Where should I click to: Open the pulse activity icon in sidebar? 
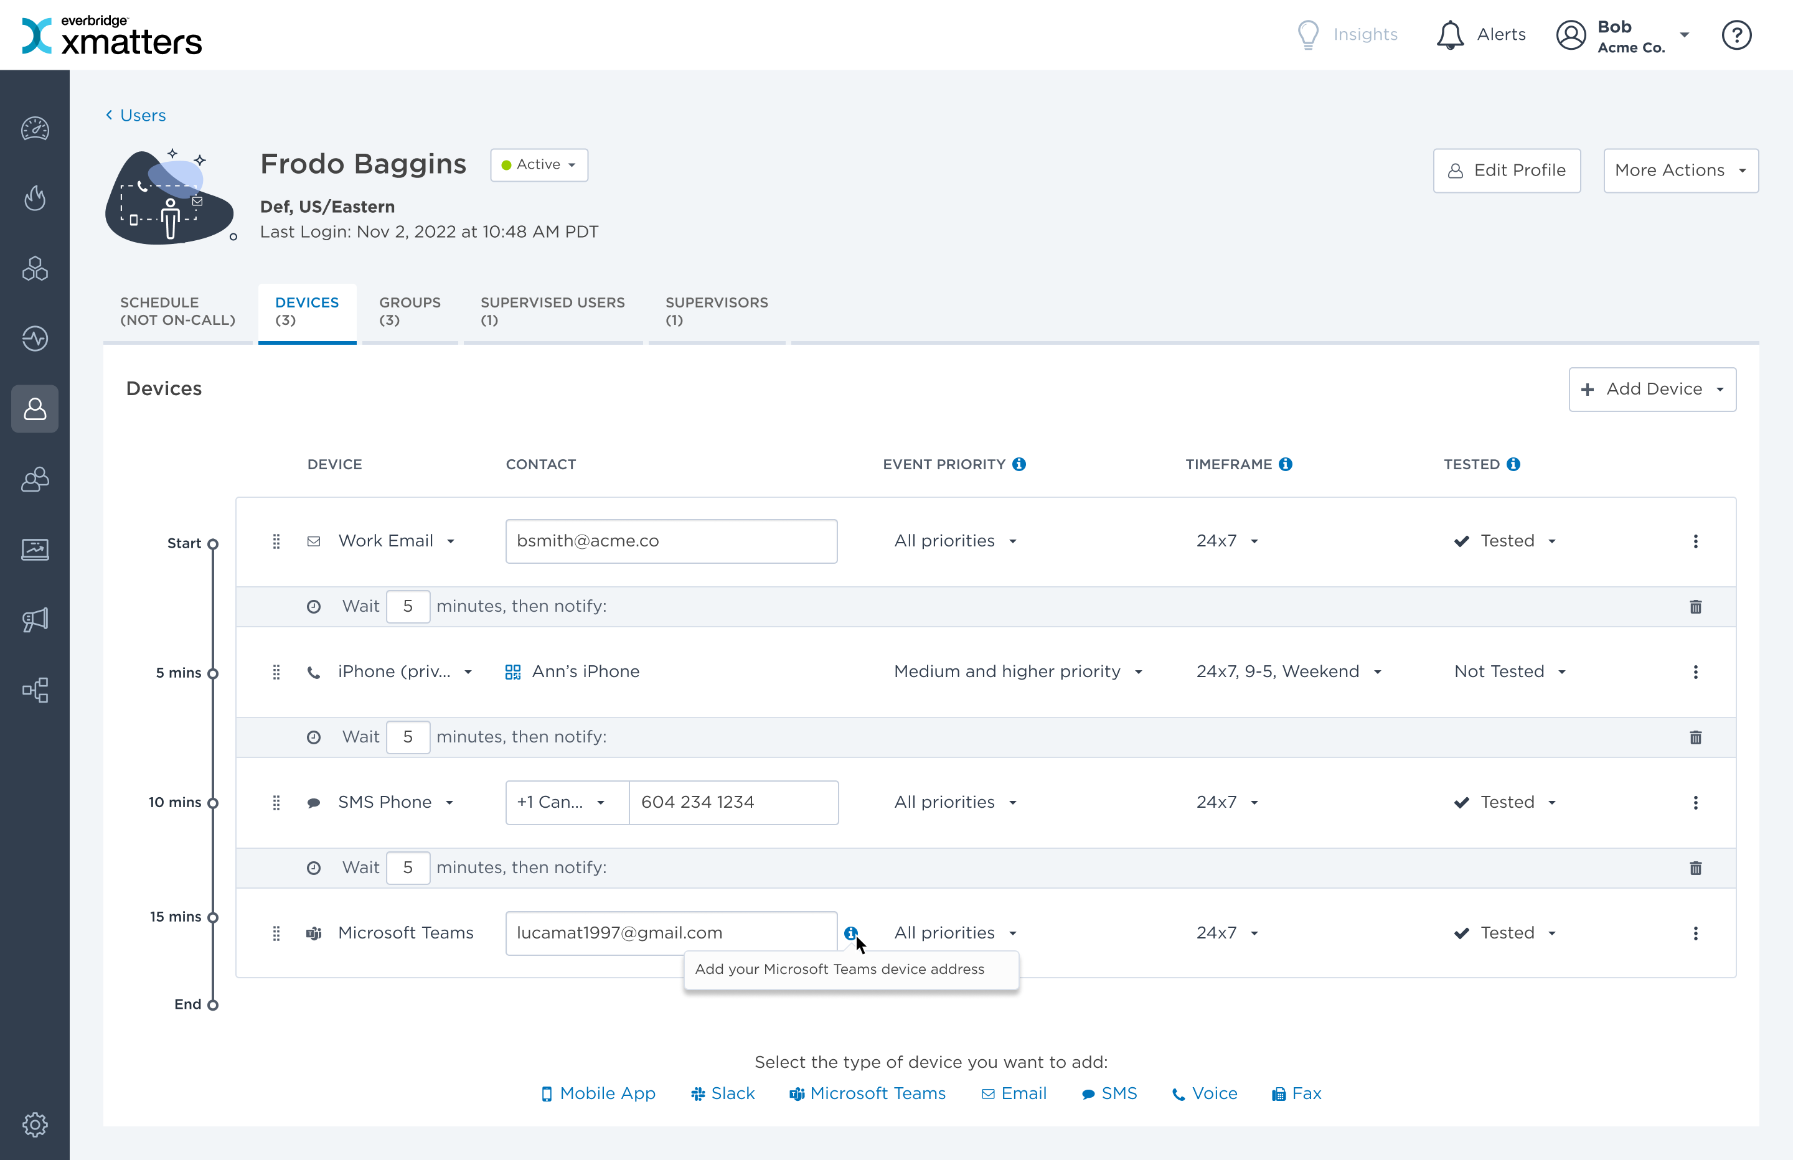point(35,338)
